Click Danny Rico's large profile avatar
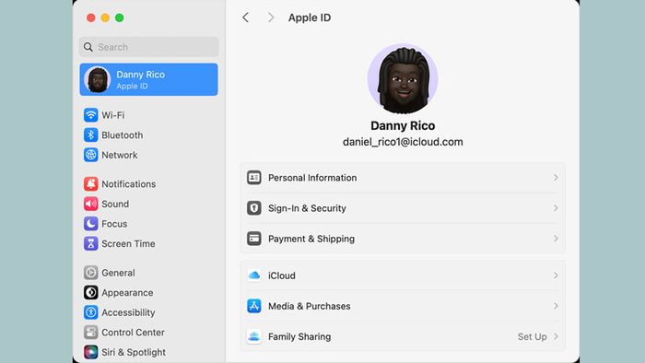This screenshot has width=645, height=363. pos(403,79)
